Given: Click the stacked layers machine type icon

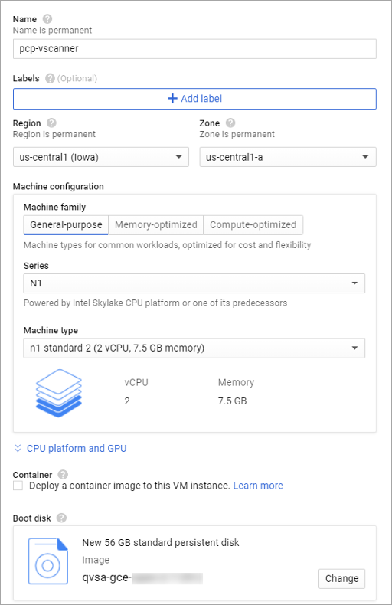Looking at the screenshot, I should pyautogui.click(x=59, y=393).
